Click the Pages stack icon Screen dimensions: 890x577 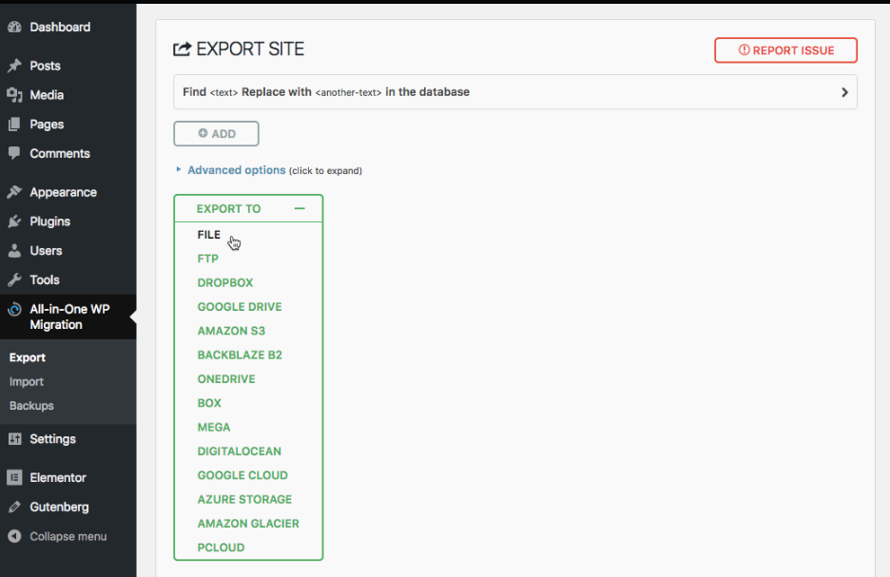(15, 125)
